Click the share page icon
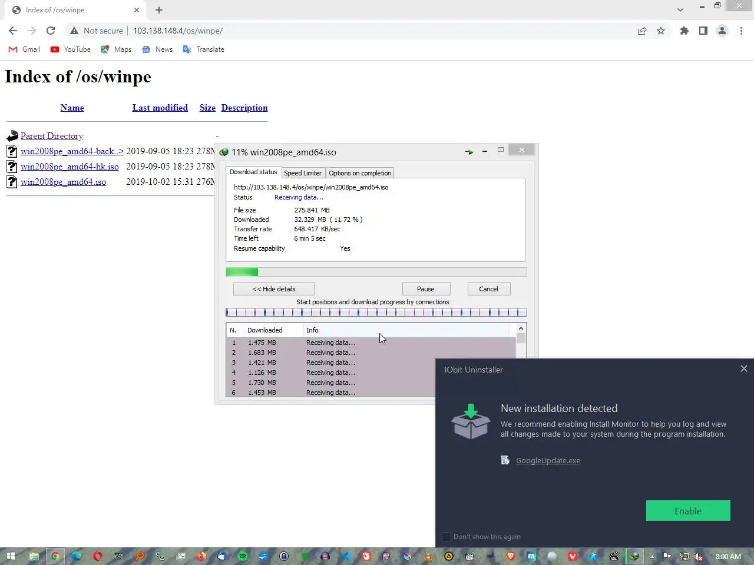This screenshot has width=754, height=565. click(x=642, y=31)
